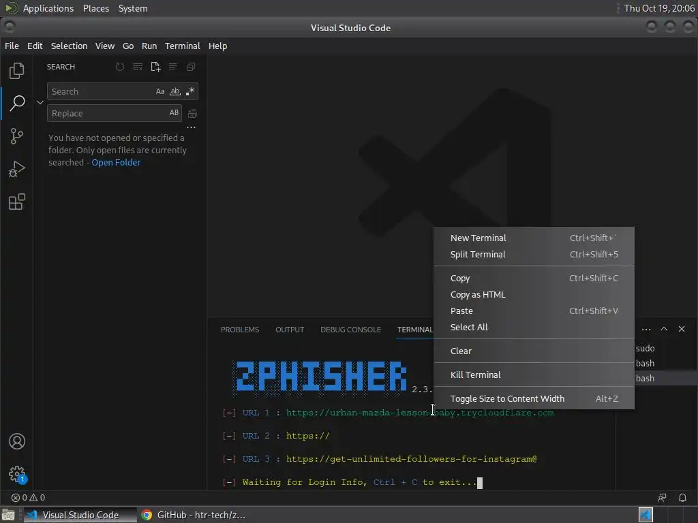This screenshot has width=698, height=523.
Task: Clear search results icon
Action: [x=138, y=67]
